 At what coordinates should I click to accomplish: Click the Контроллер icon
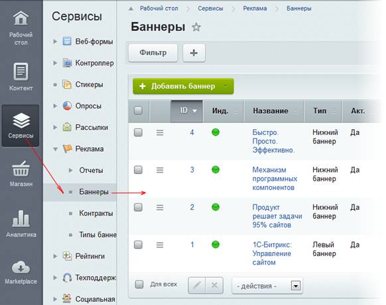pos(67,63)
